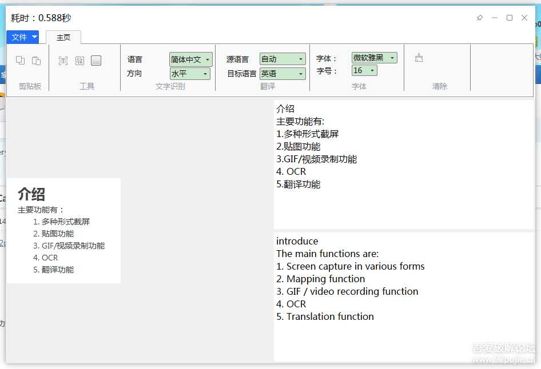
Task: Click the Paste icon in the clipboard group
Action: coord(36,59)
